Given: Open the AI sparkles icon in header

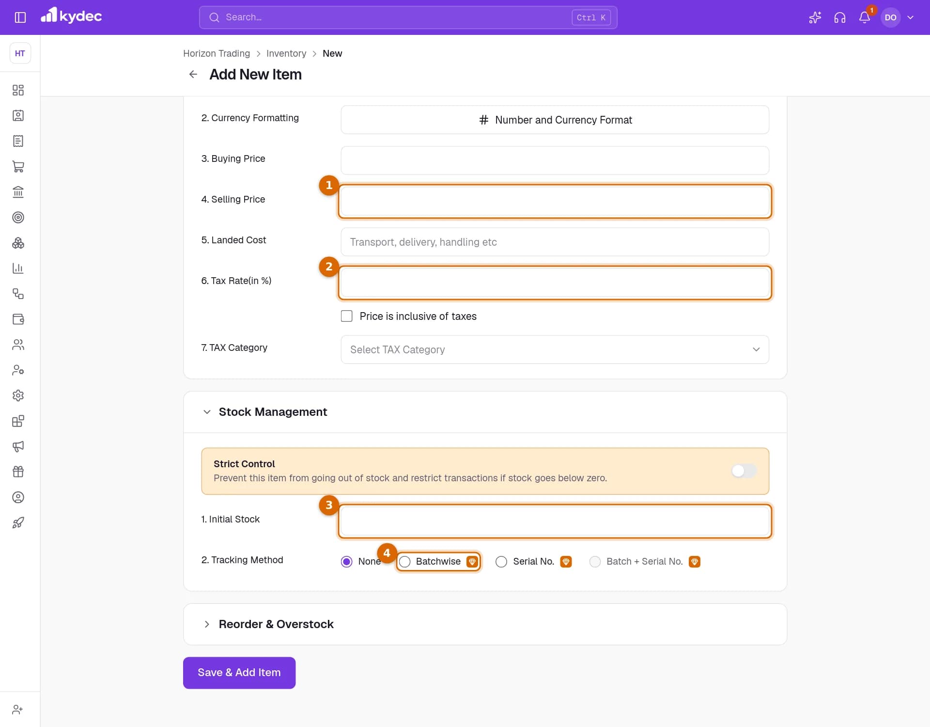Looking at the screenshot, I should click(x=815, y=17).
